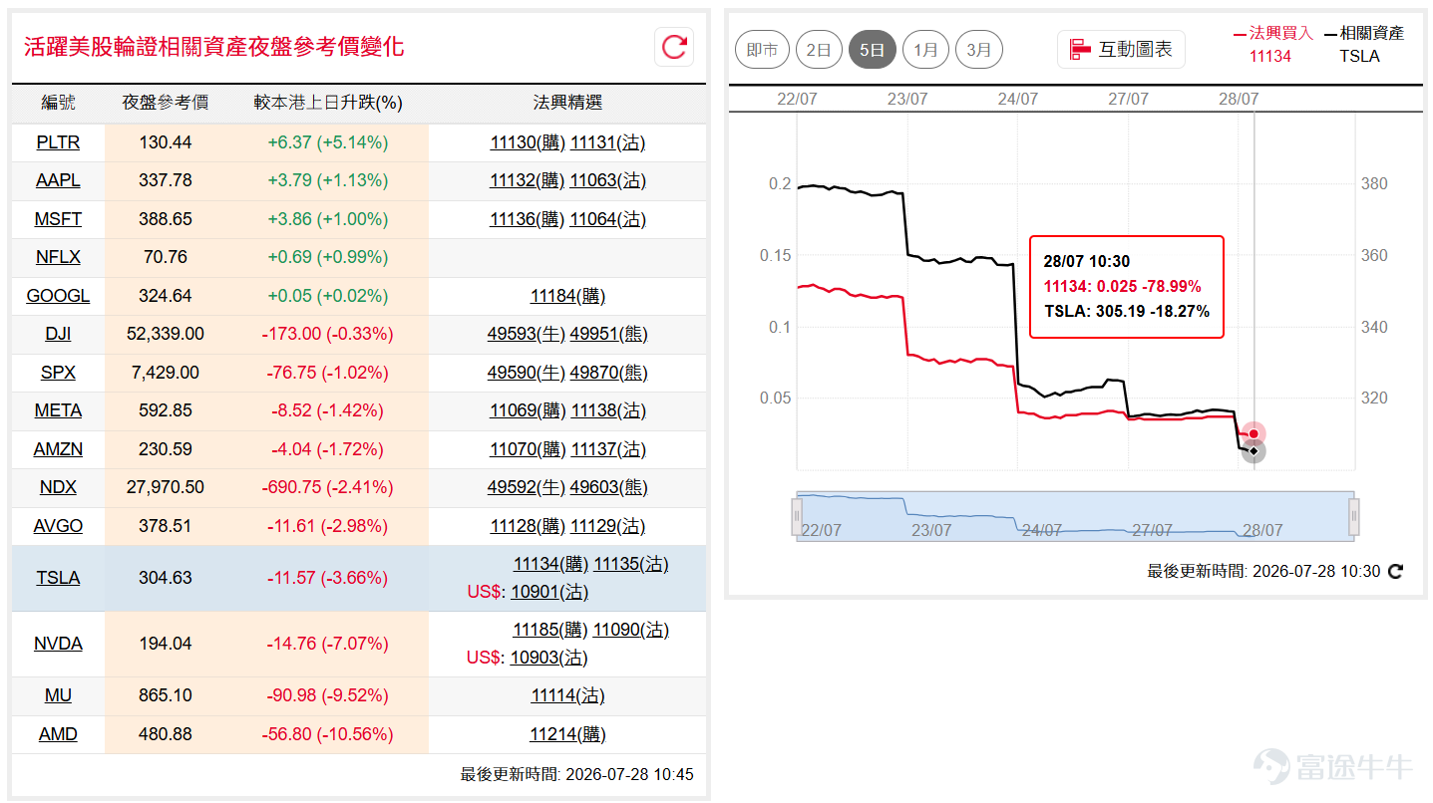Viewport: 1433px width, 803px height.
Task: Open SPX bull contract 49590(牛)
Action: [x=527, y=373]
